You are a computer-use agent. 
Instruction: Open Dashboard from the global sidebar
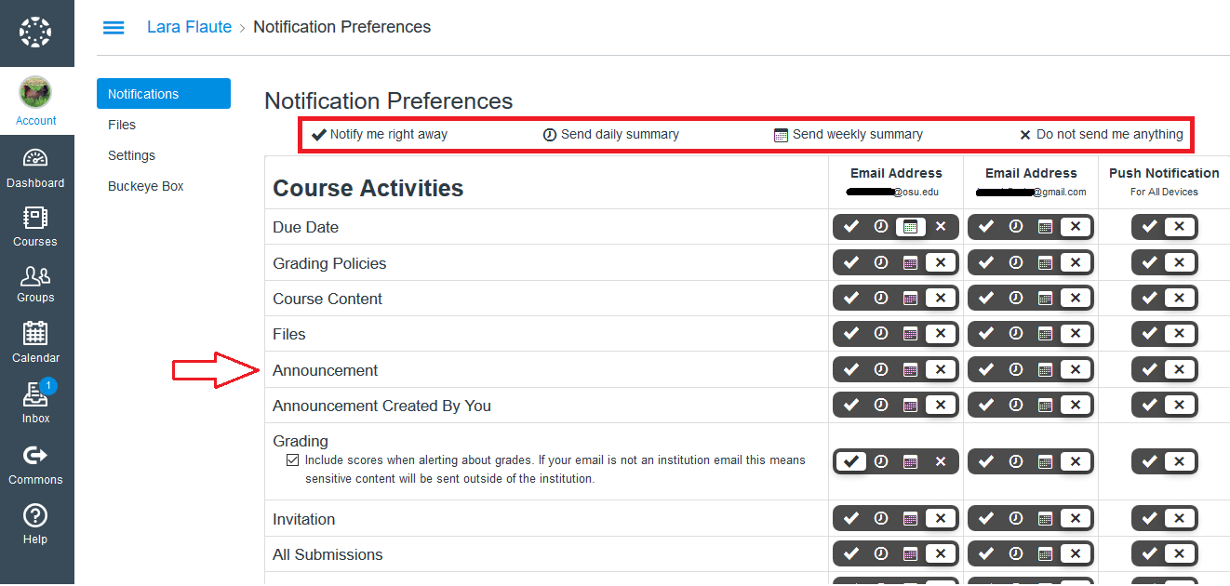[35, 168]
